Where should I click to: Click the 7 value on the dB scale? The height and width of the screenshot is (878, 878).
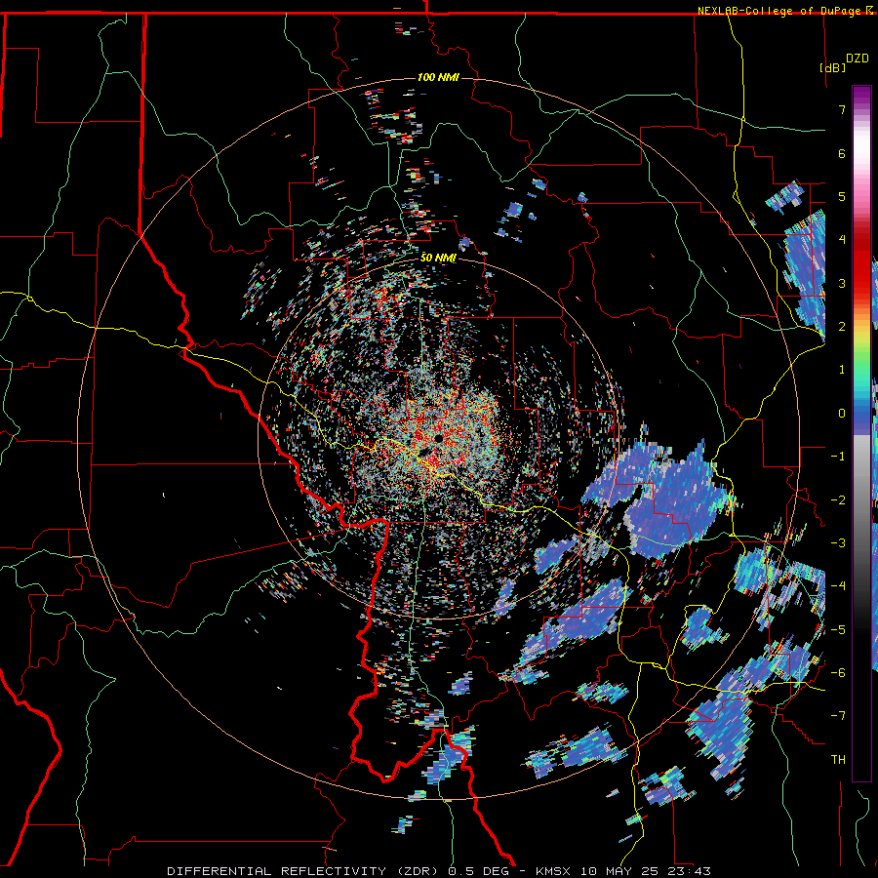[842, 109]
